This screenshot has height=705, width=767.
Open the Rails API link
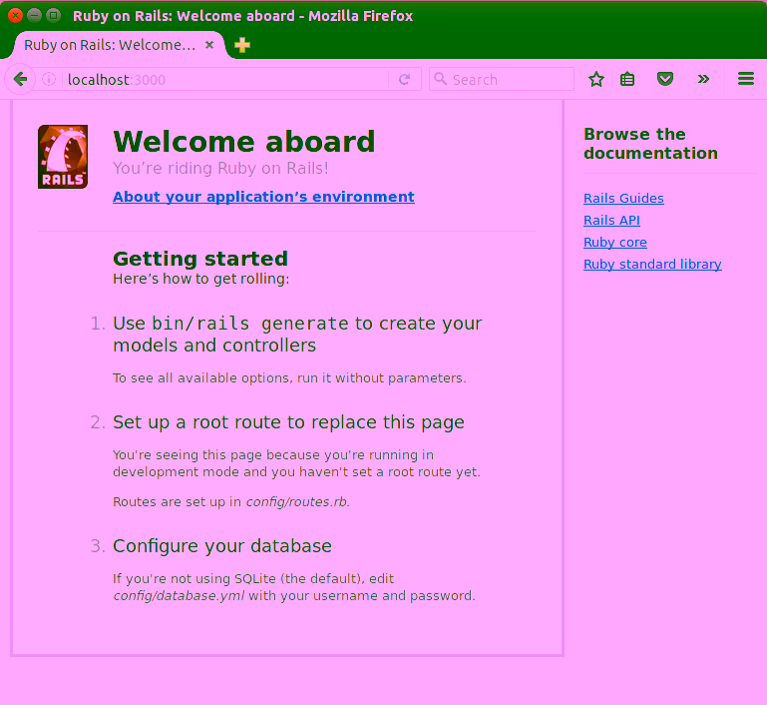click(x=612, y=221)
